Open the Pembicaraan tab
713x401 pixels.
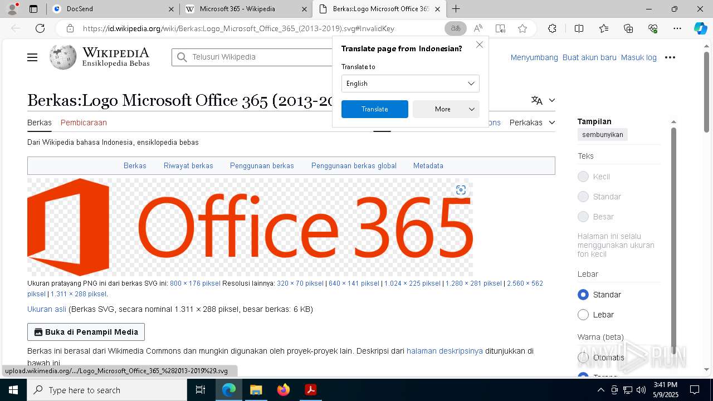(x=84, y=123)
